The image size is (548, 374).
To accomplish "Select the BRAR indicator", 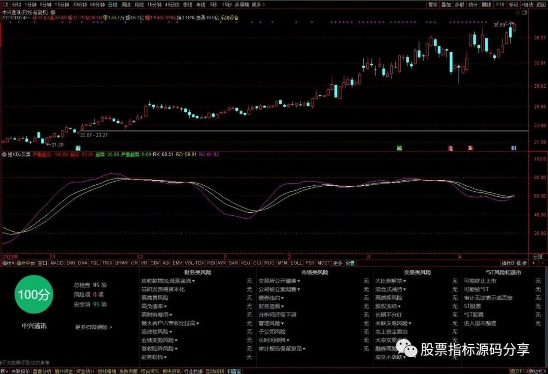I will [122, 263].
